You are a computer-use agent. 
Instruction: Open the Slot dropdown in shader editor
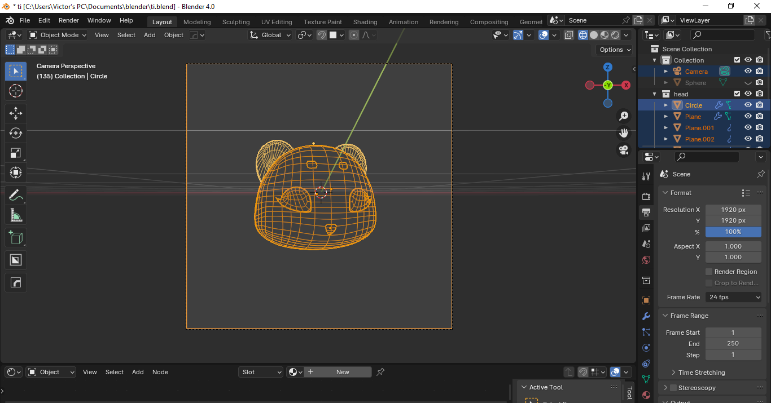pyautogui.click(x=261, y=372)
